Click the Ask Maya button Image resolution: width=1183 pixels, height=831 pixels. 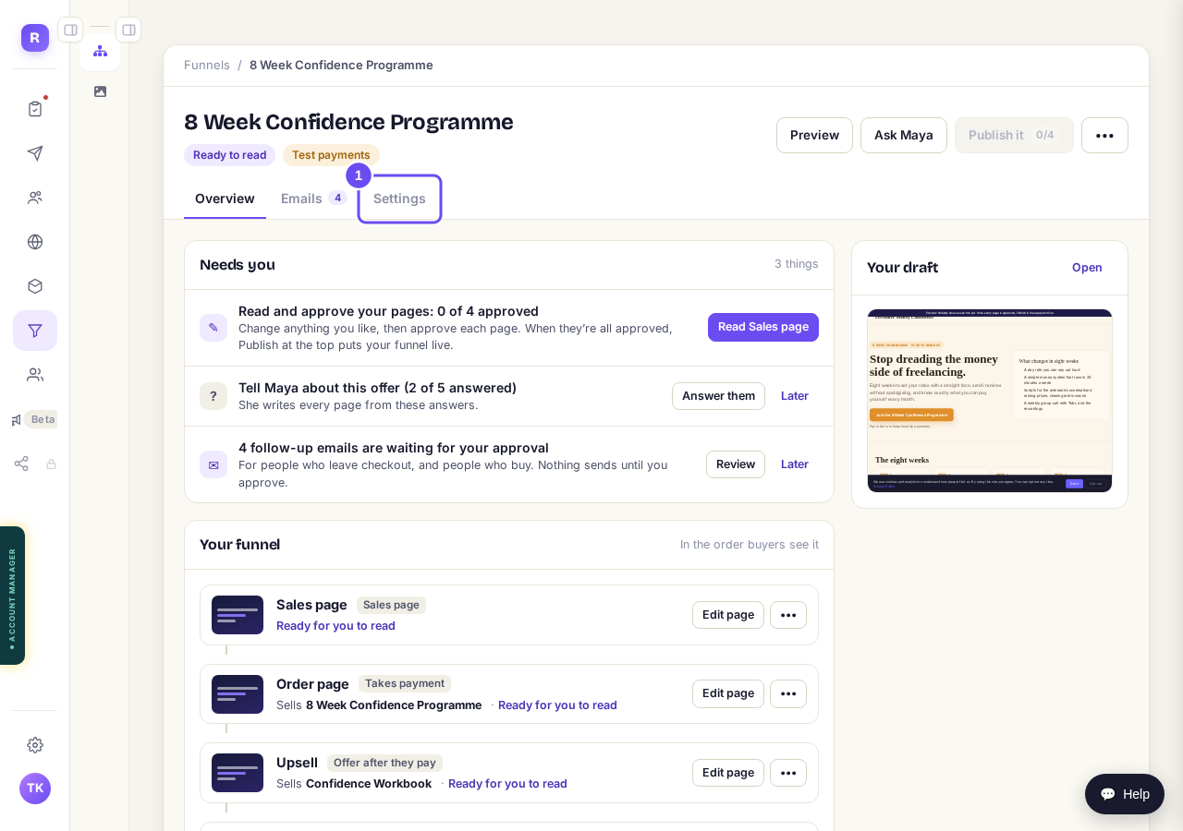pyautogui.click(x=904, y=135)
